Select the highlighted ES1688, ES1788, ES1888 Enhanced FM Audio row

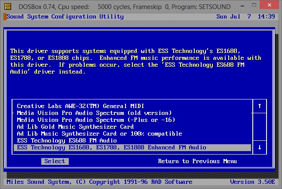tap(132, 148)
